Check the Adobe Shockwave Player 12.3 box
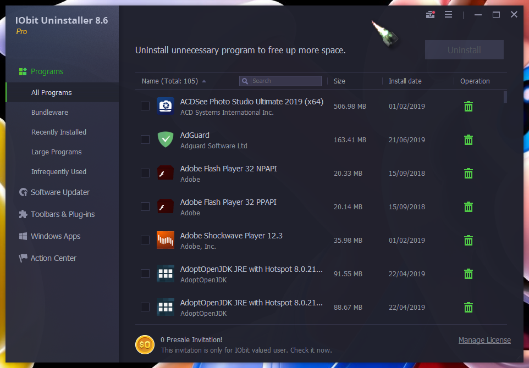 145,240
